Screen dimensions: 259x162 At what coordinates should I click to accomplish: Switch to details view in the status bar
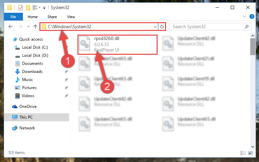243,153
